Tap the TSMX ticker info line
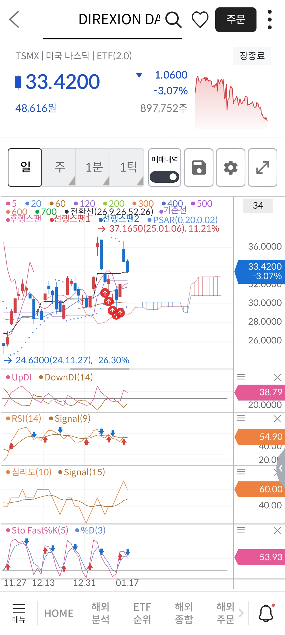285x635 pixels. click(74, 56)
